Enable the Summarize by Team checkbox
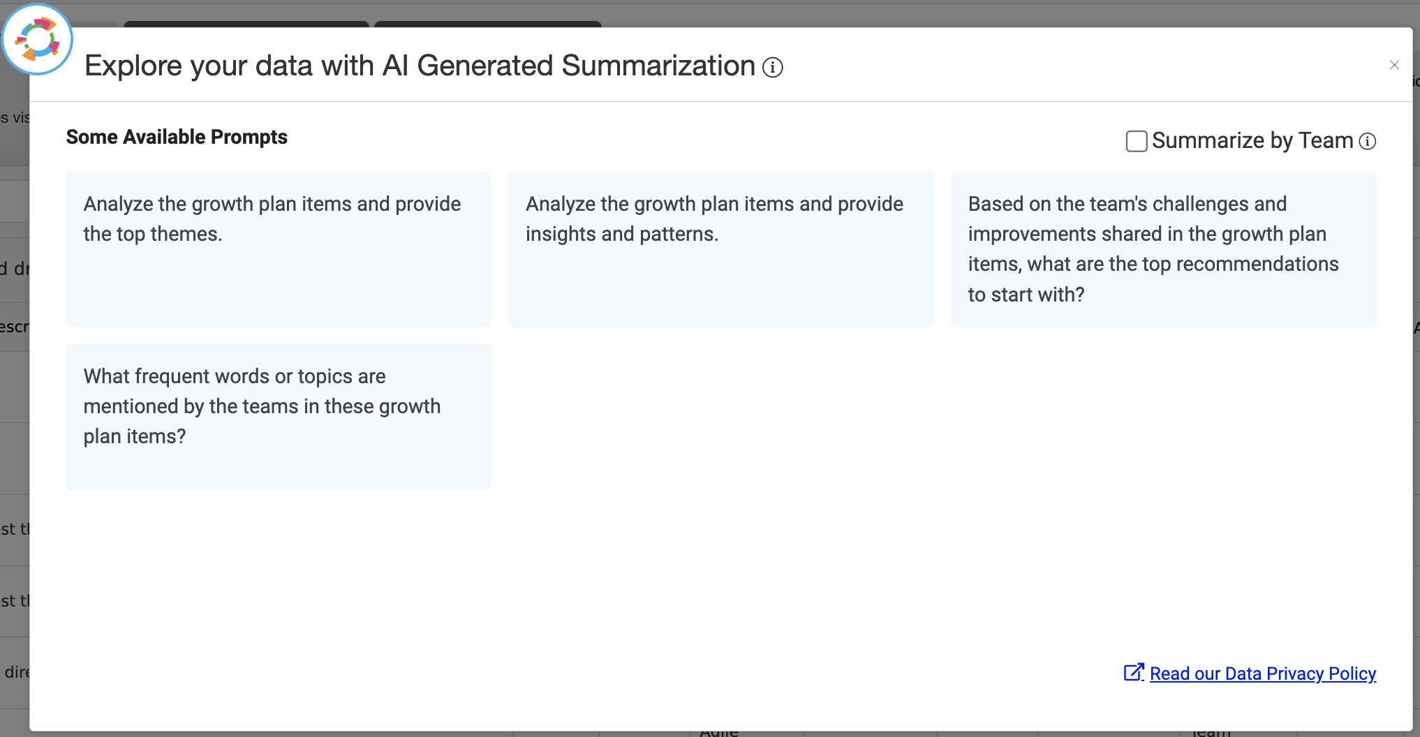The height and width of the screenshot is (737, 1420). point(1137,141)
